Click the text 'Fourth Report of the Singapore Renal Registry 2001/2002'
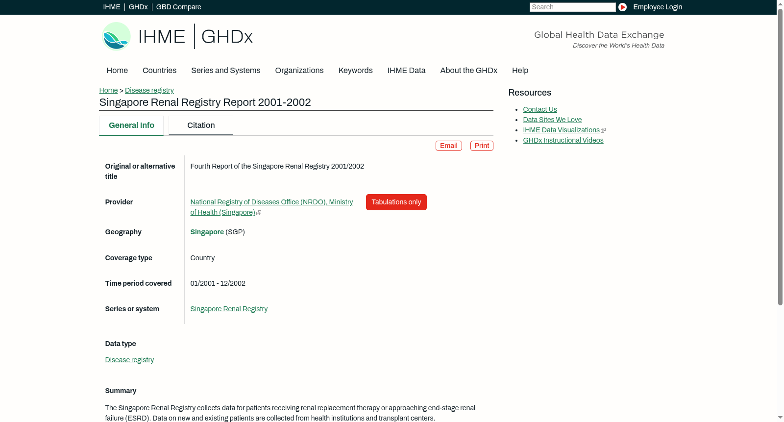Image resolution: width=784 pixels, height=422 pixels. (x=277, y=166)
